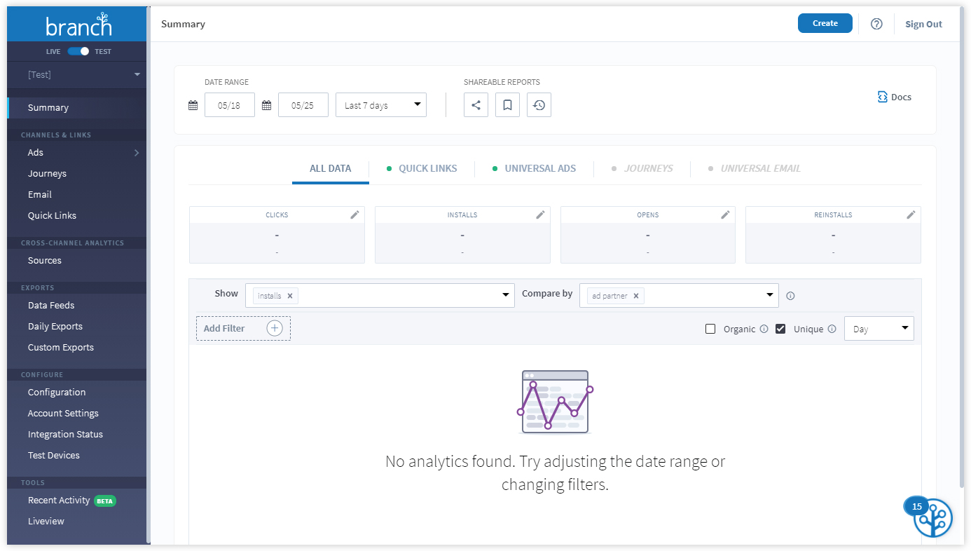Viewport: 971px width, 551px height.
Task: Open the Branch chat widget icon
Action: click(x=932, y=518)
